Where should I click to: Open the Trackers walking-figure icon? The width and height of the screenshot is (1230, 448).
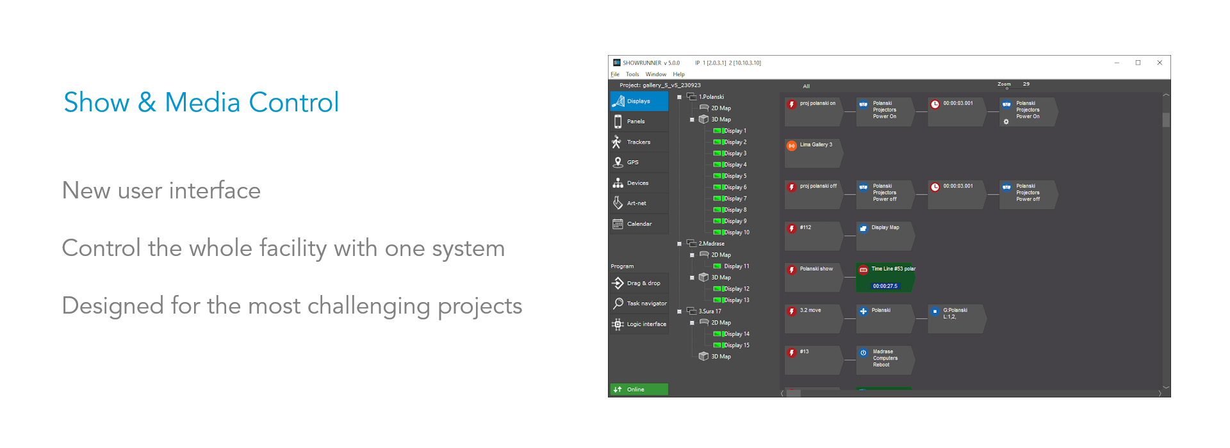(x=617, y=142)
